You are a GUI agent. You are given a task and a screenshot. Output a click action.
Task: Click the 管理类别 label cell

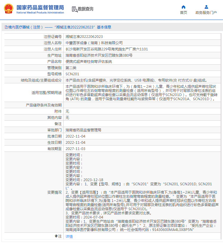pyautogui.click(x=34, y=68)
